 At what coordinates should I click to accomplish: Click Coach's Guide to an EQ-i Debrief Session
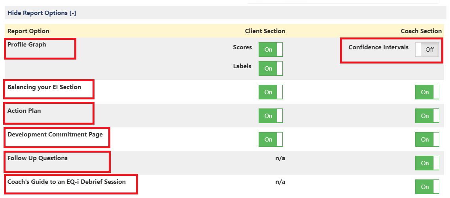click(x=66, y=182)
